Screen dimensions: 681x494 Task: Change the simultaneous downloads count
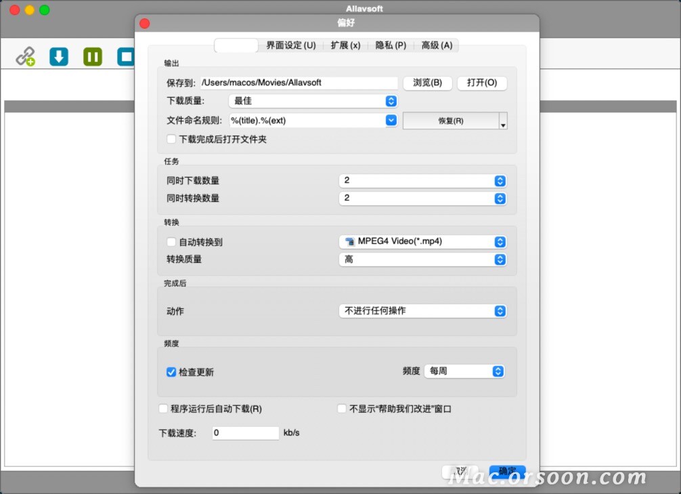click(x=499, y=181)
